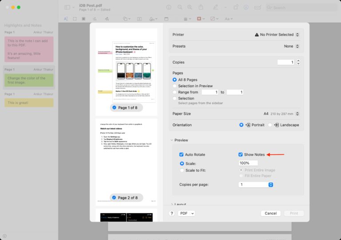Screen dimensions: 341x240
Task: Toggle the Markup toolbar icon
Action: (x=246, y=8)
